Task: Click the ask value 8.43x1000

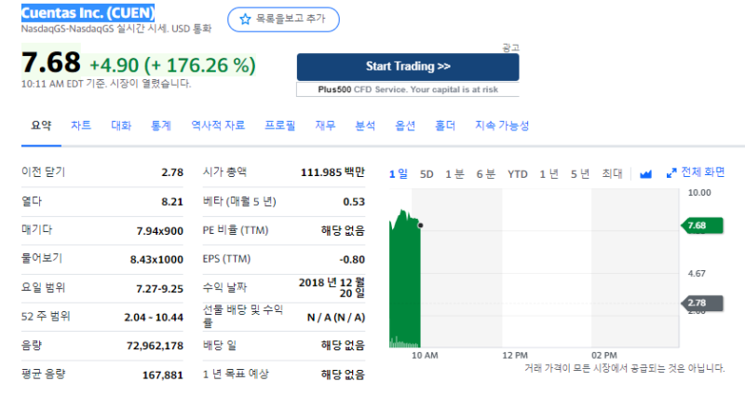Action: (156, 260)
